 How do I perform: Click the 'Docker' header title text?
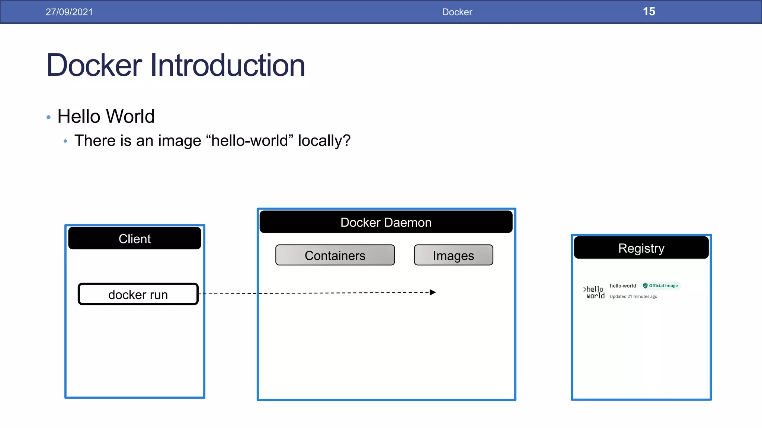457,12
